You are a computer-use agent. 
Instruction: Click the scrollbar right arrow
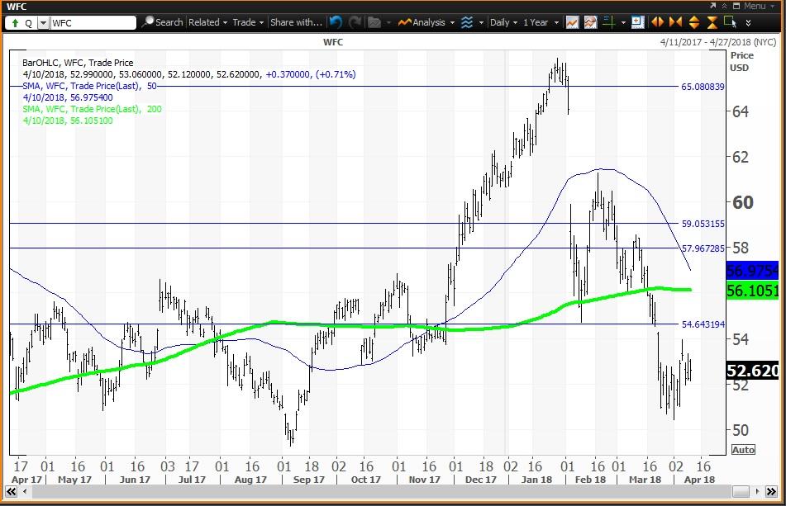click(757, 492)
